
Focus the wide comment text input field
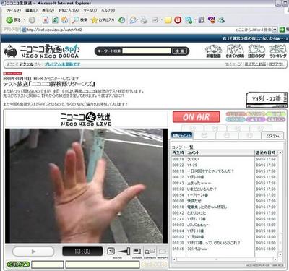click(103, 264)
